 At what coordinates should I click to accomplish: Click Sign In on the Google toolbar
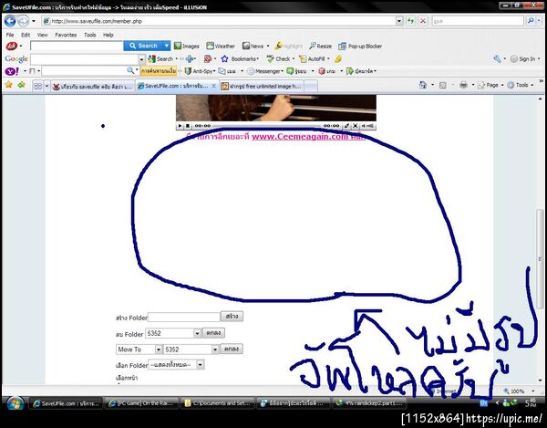[x=525, y=59]
